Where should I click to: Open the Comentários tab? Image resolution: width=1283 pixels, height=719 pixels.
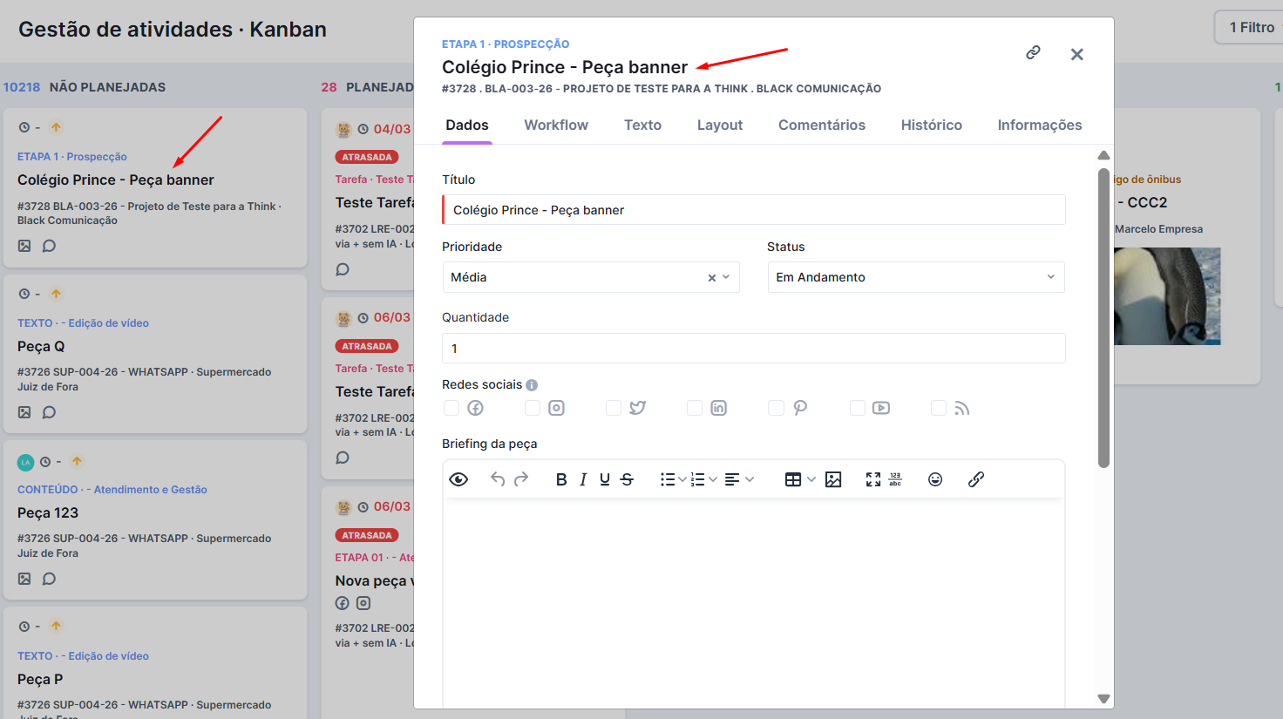822,125
